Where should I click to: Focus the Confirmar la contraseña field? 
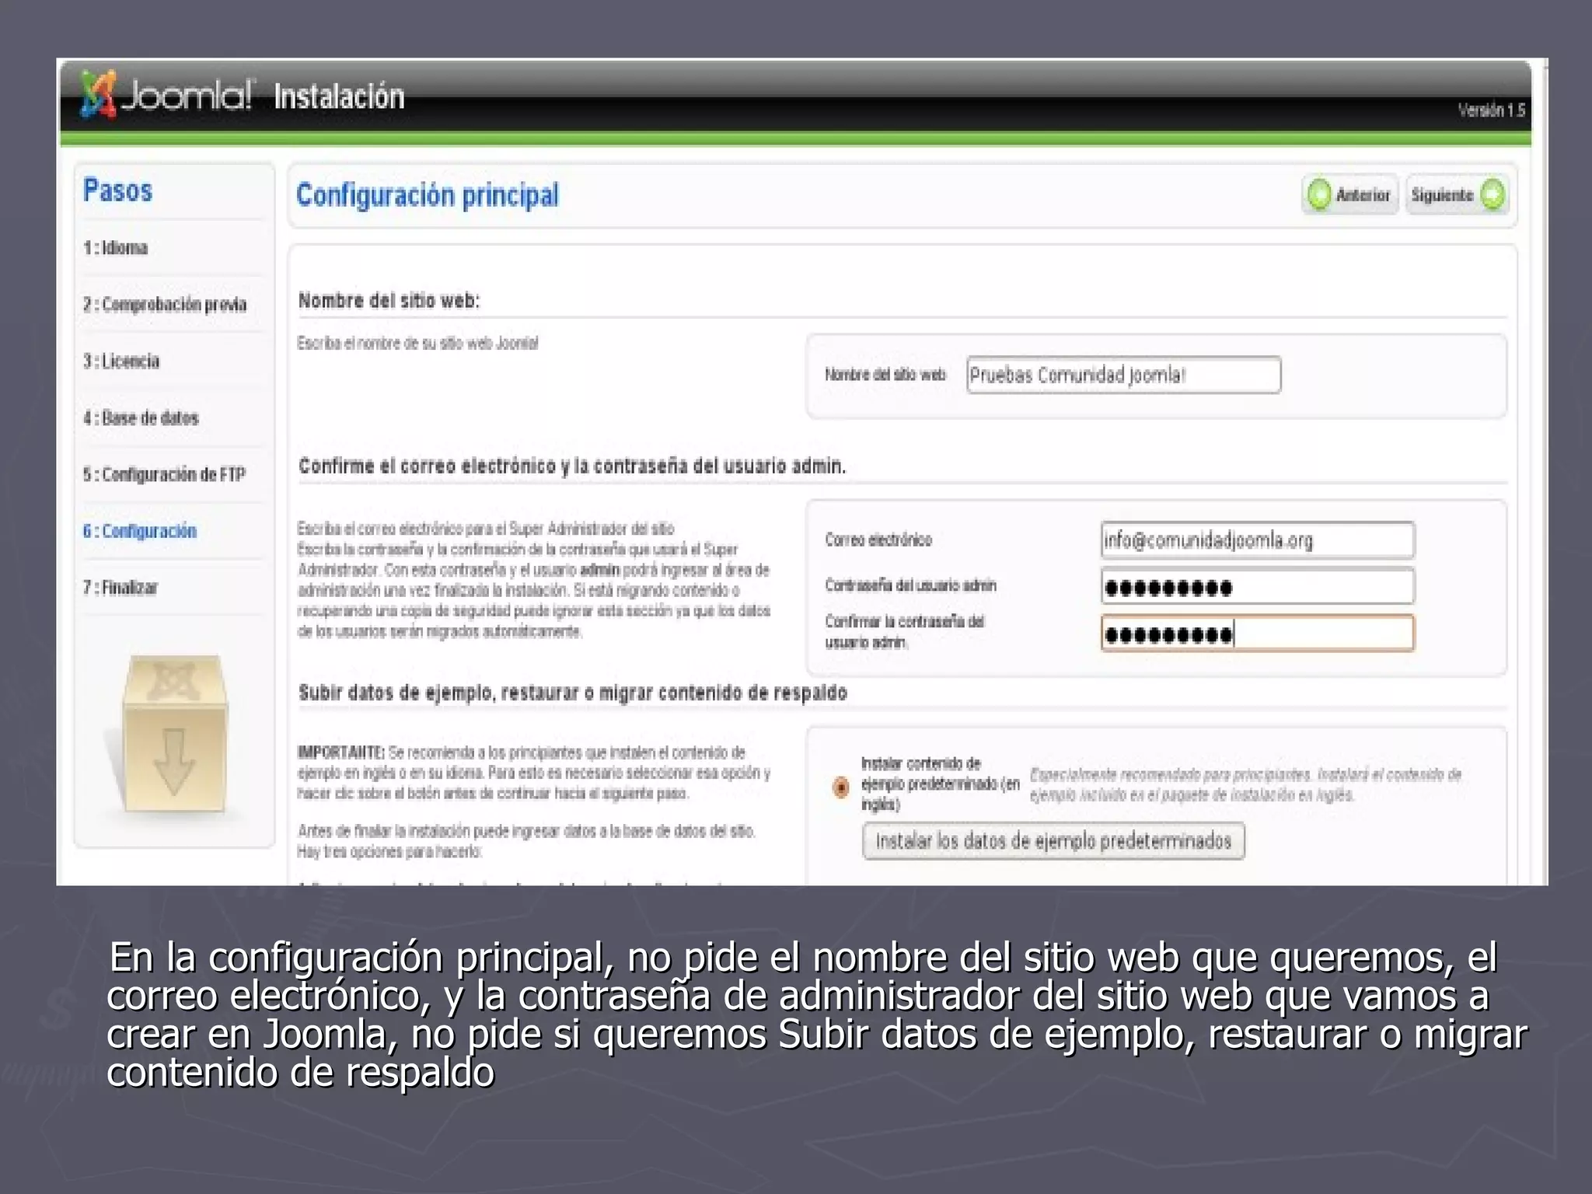point(1257,634)
